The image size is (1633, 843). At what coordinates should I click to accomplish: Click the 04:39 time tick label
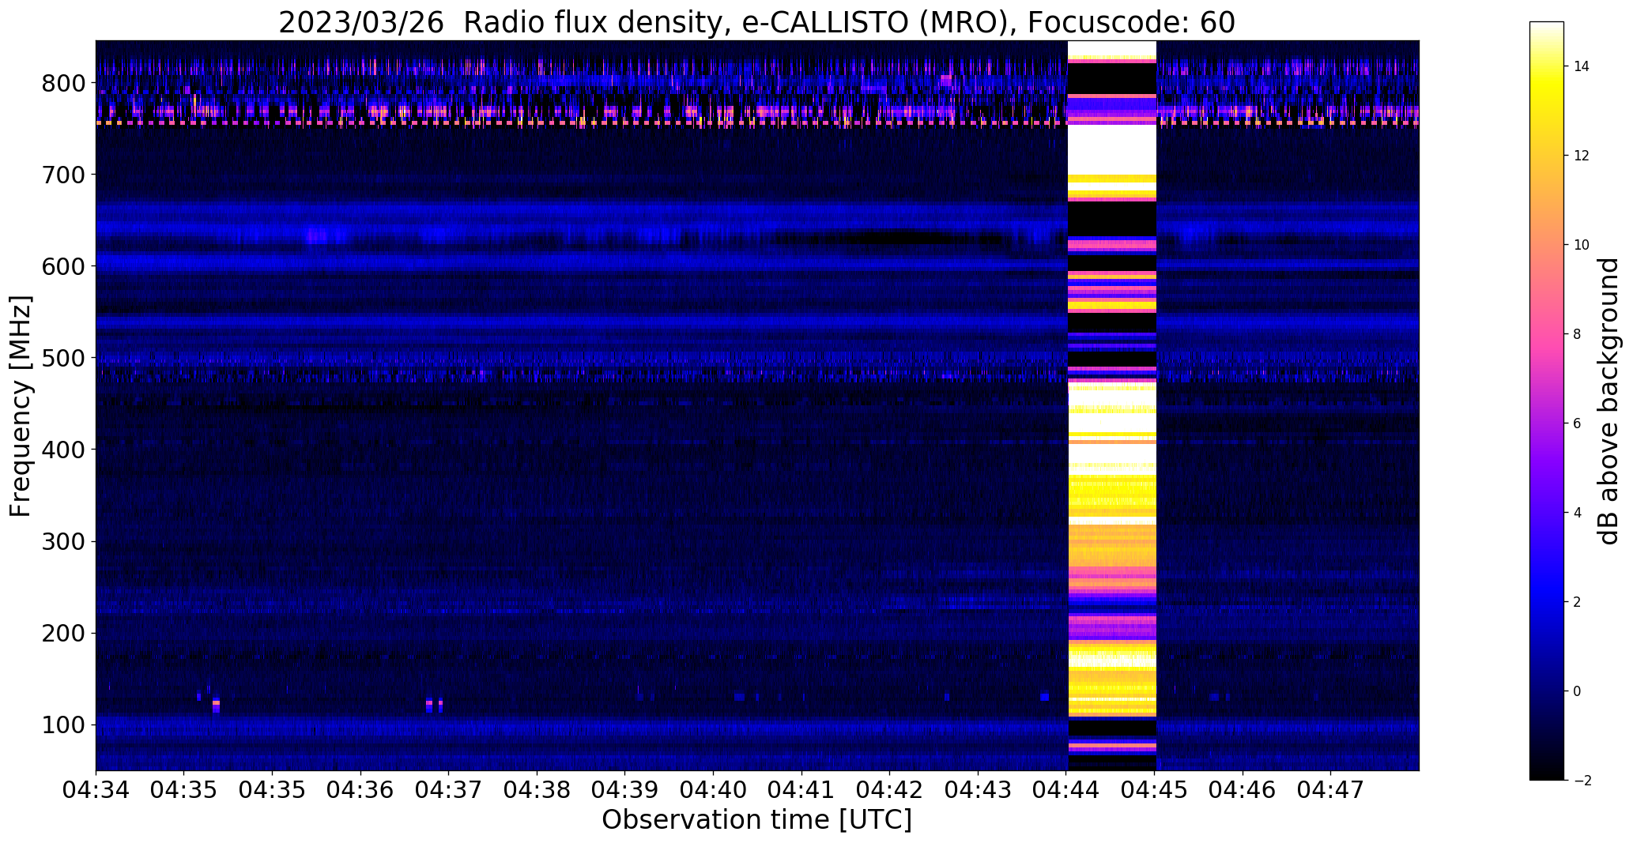(625, 789)
